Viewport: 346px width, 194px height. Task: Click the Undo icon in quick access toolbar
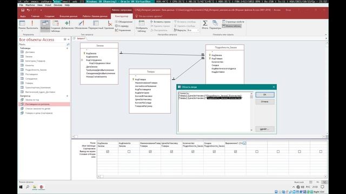tap(28, 10)
